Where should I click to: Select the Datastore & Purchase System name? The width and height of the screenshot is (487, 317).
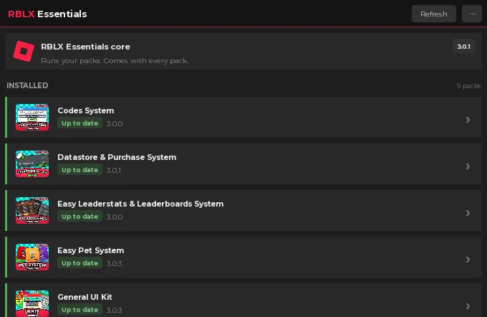(117, 157)
